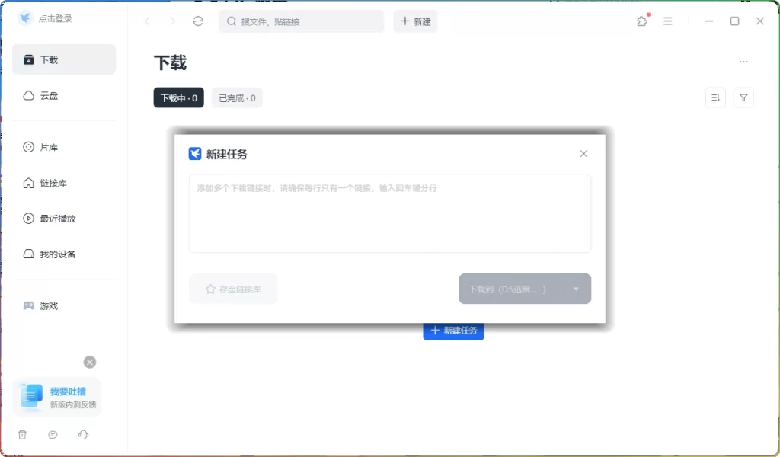780x457 pixels.
Task: Toggle 存至链接库 in the dialog
Action: 233,289
